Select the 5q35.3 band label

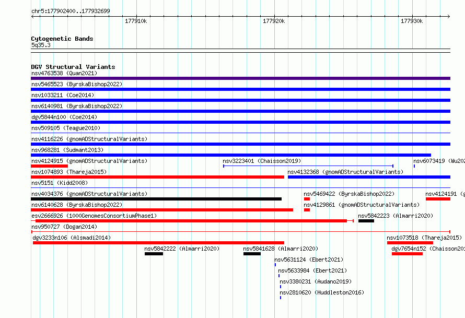41,45
